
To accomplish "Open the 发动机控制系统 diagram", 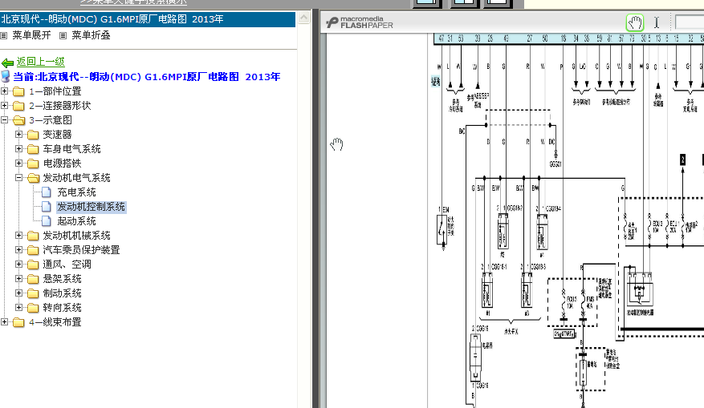I will (x=92, y=207).
